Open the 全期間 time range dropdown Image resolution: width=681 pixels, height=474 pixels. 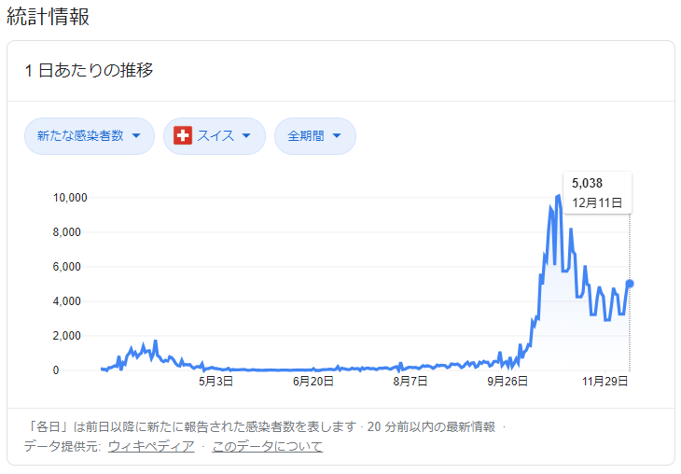pos(315,136)
